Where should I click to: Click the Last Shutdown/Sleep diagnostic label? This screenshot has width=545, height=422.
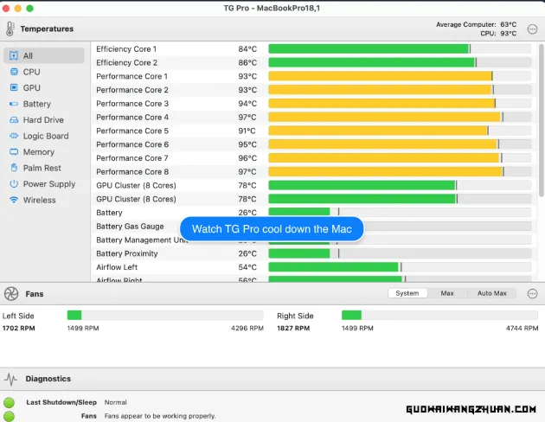tap(61, 402)
